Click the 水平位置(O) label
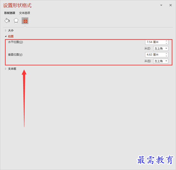The width and height of the screenshot is (176, 170). click(x=16, y=42)
